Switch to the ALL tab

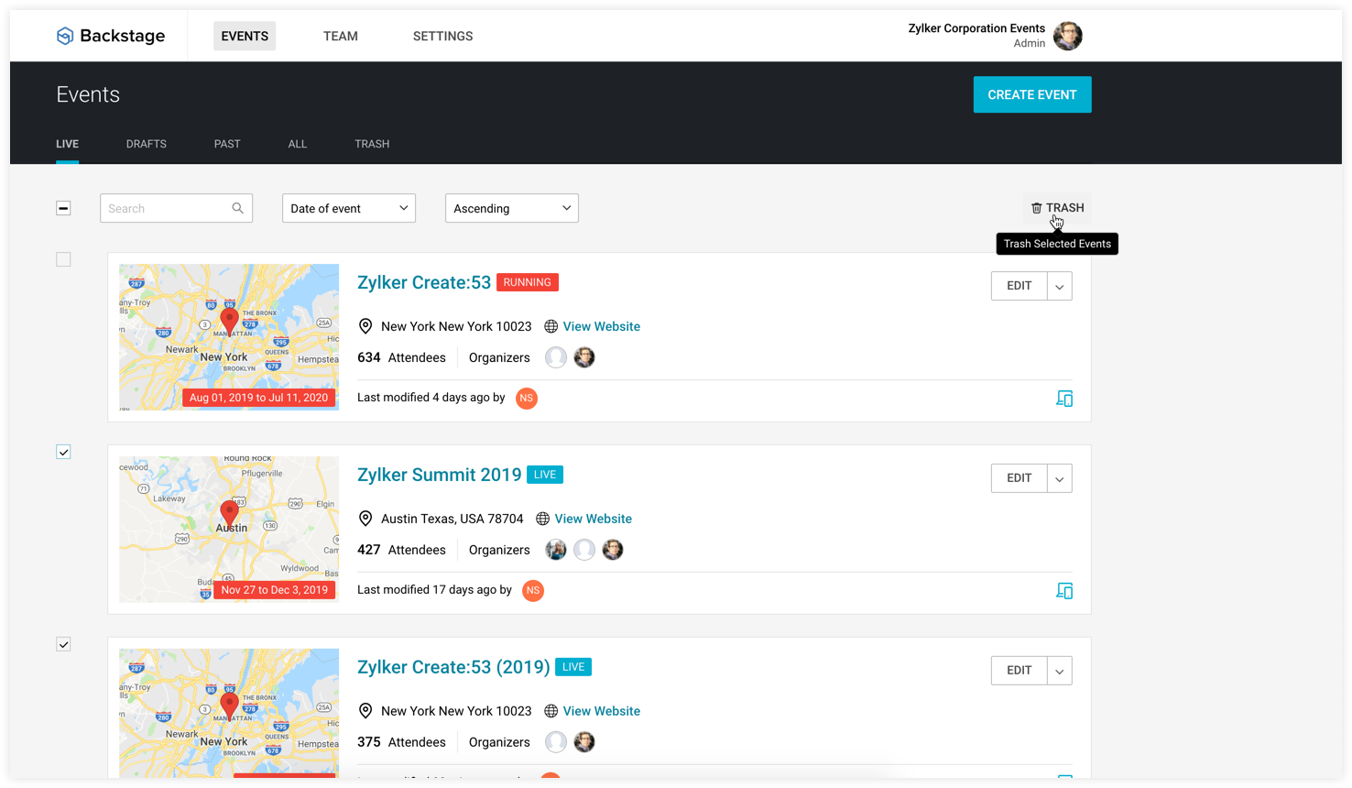point(298,144)
